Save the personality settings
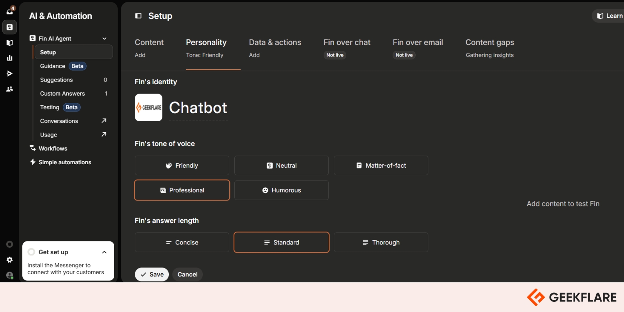 coord(152,274)
